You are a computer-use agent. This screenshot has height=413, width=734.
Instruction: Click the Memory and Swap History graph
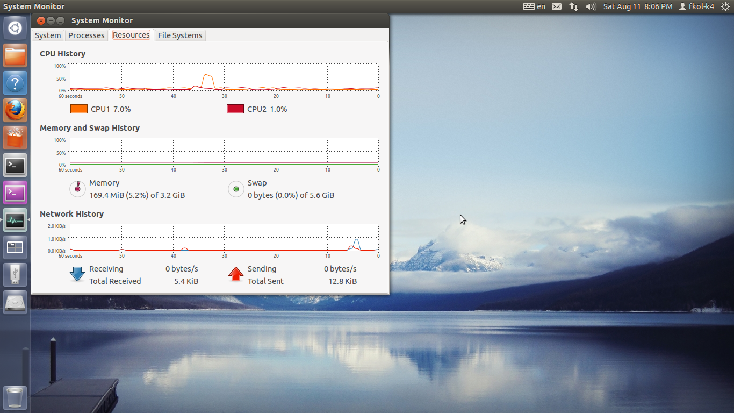point(224,151)
